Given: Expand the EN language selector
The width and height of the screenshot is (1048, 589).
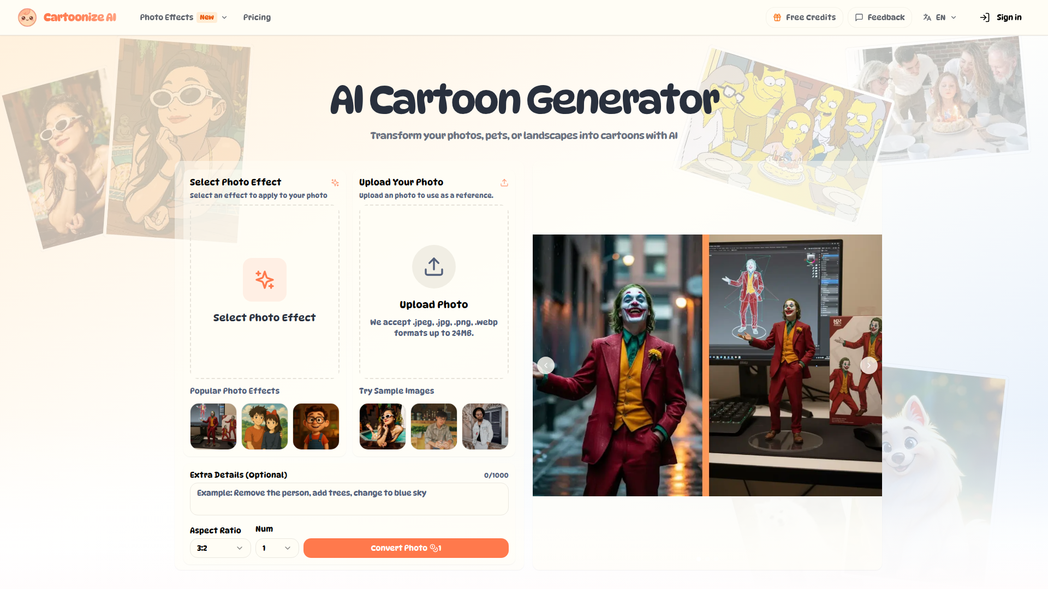Looking at the screenshot, I should (940, 17).
